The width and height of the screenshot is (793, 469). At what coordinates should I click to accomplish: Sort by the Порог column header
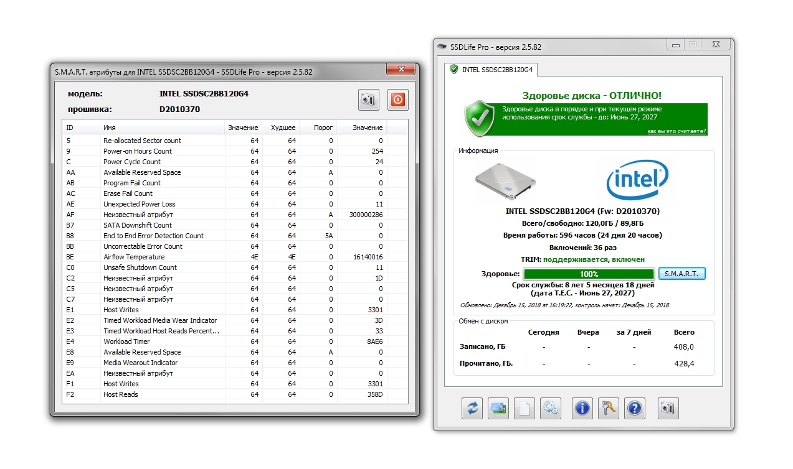318,128
